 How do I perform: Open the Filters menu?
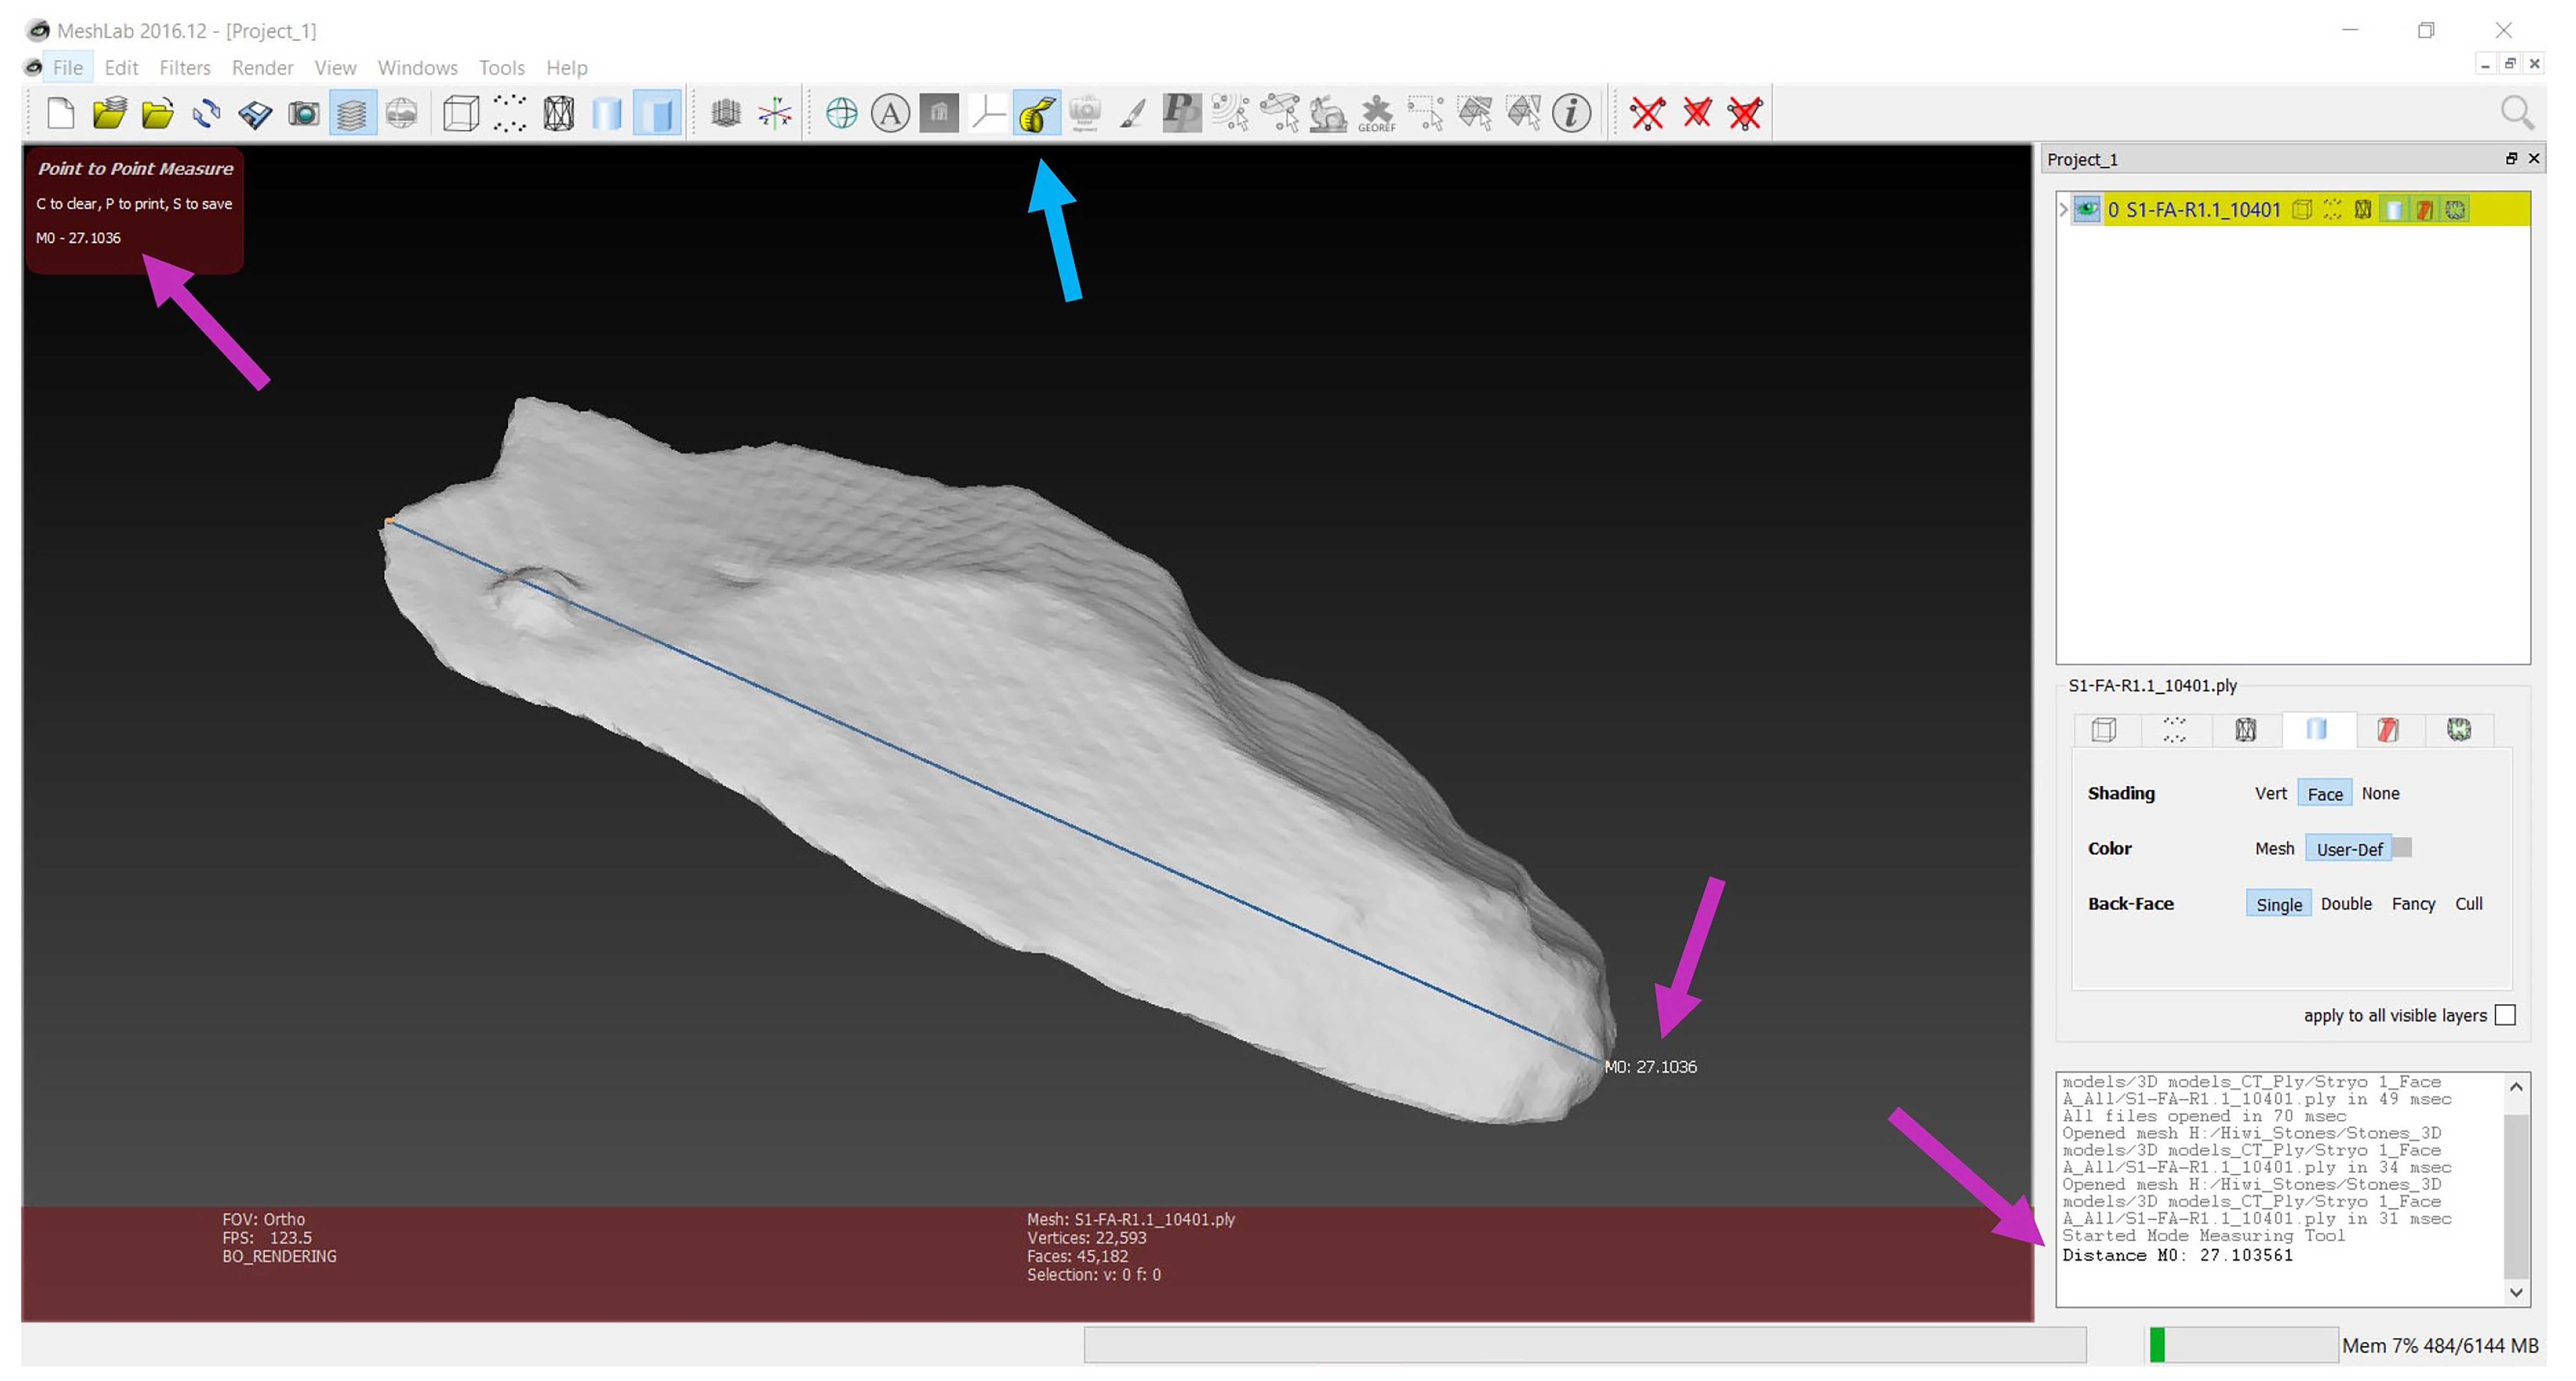tap(185, 67)
